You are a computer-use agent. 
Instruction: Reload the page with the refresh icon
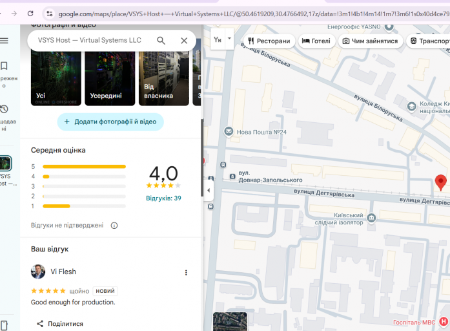[x=30, y=14]
